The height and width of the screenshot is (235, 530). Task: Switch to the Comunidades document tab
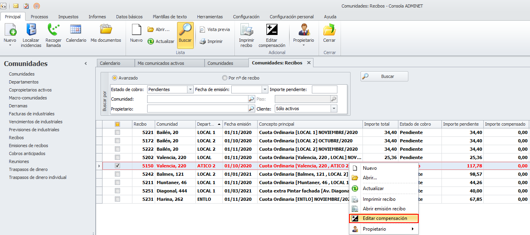226,63
